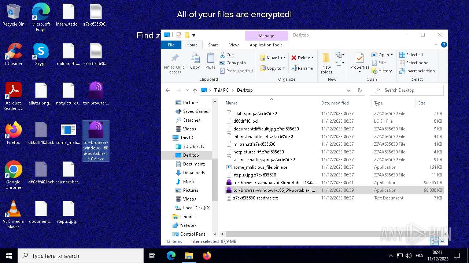Open the Delete dropdown arrow
The height and width of the screenshot is (263, 469).
tap(313, 58)
